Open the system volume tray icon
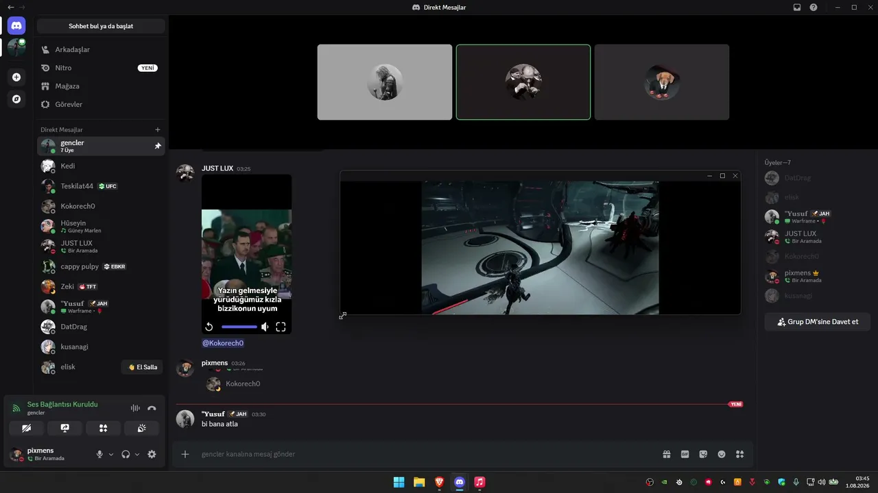 pyautogui.click(x=822, y=482)
